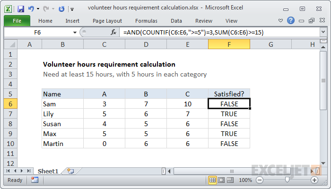Click the zoom slider handle

(x=287, y=180)
